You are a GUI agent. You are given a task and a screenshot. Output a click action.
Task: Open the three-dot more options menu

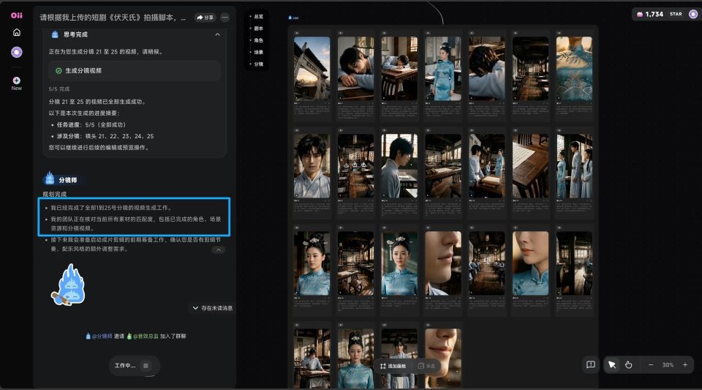[225, 18]
